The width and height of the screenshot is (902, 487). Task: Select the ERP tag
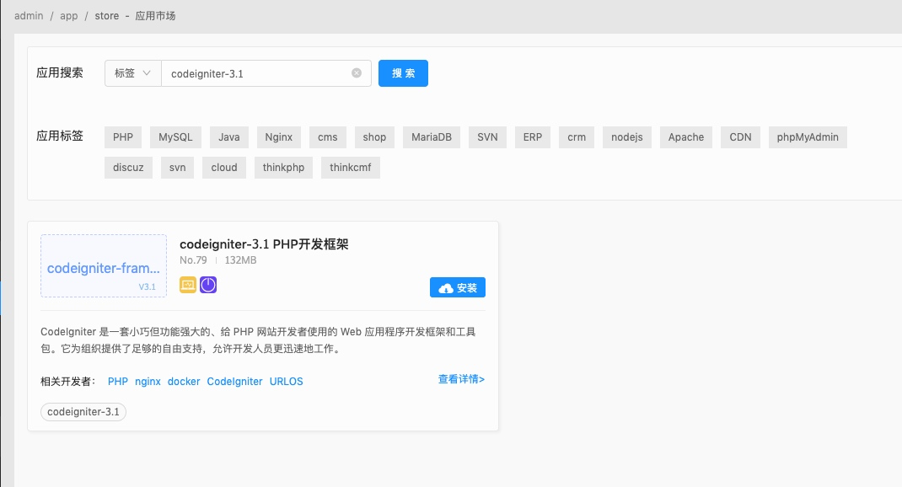[x=533, y=136]
